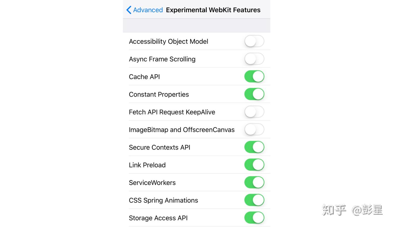
Task: Disable the Storage Access API switch
Action: tap(254, 218)
